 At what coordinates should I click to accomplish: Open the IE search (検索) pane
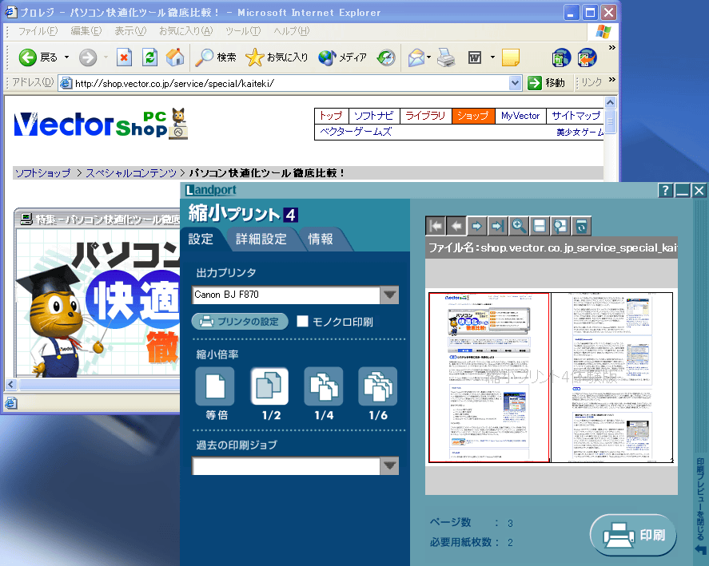point(216,57)
